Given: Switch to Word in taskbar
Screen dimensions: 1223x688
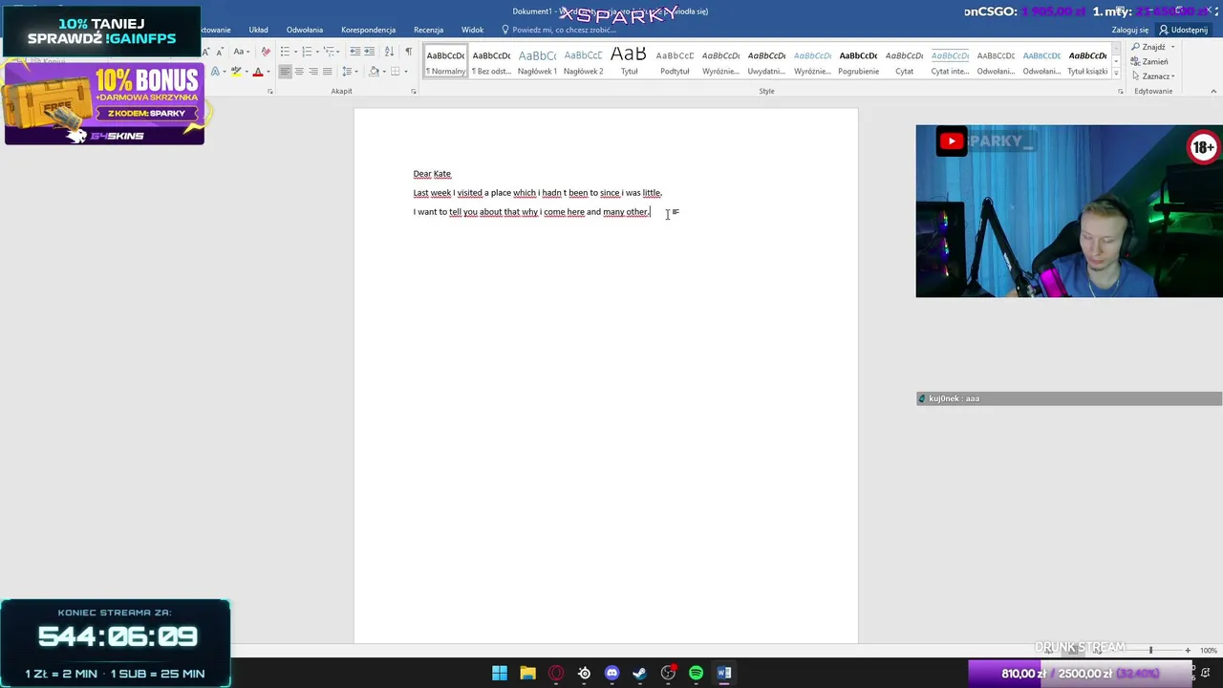Looking at the screenshot, I should [724, 673].
